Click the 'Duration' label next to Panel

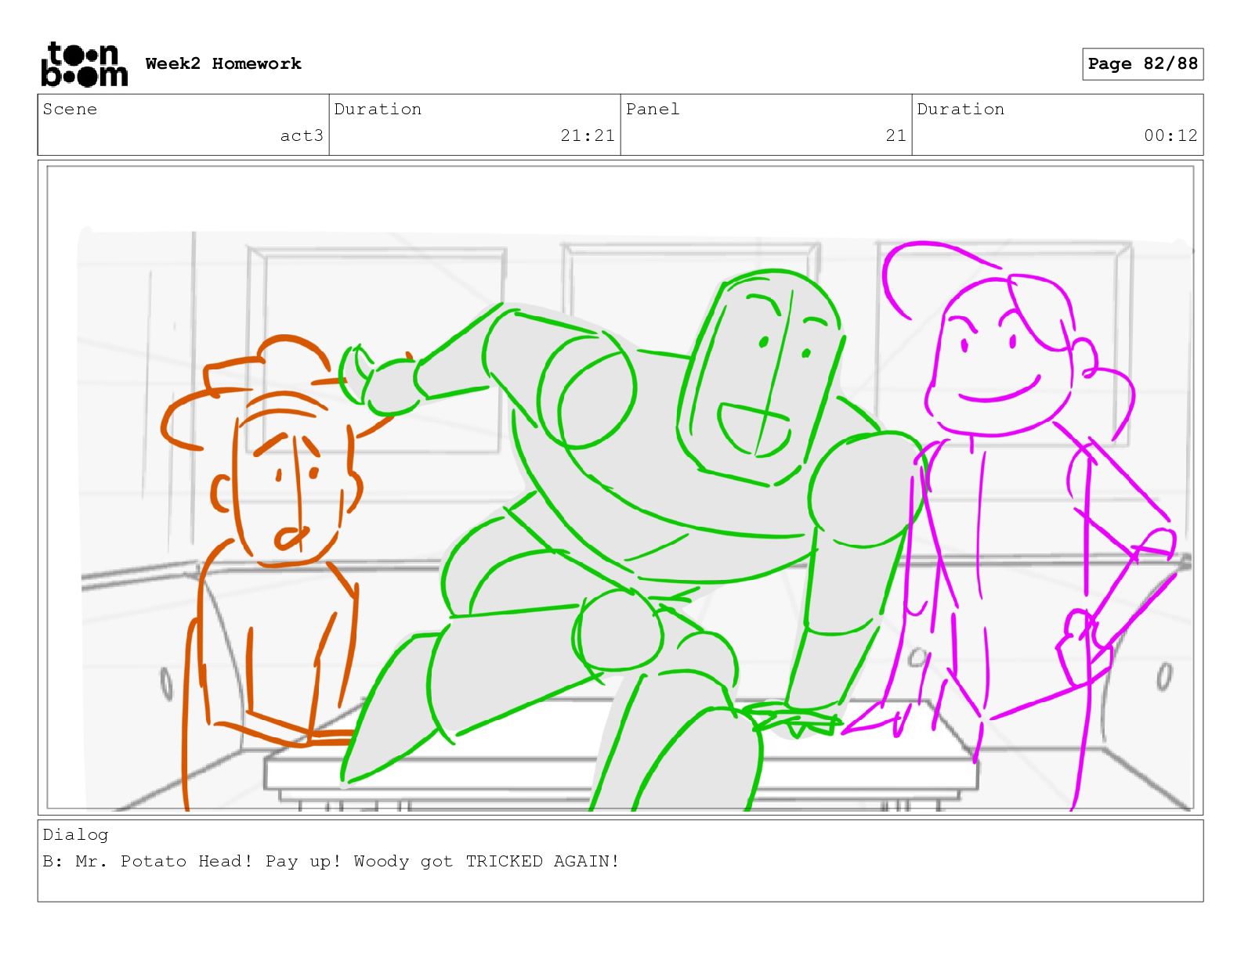pos(961,110)
